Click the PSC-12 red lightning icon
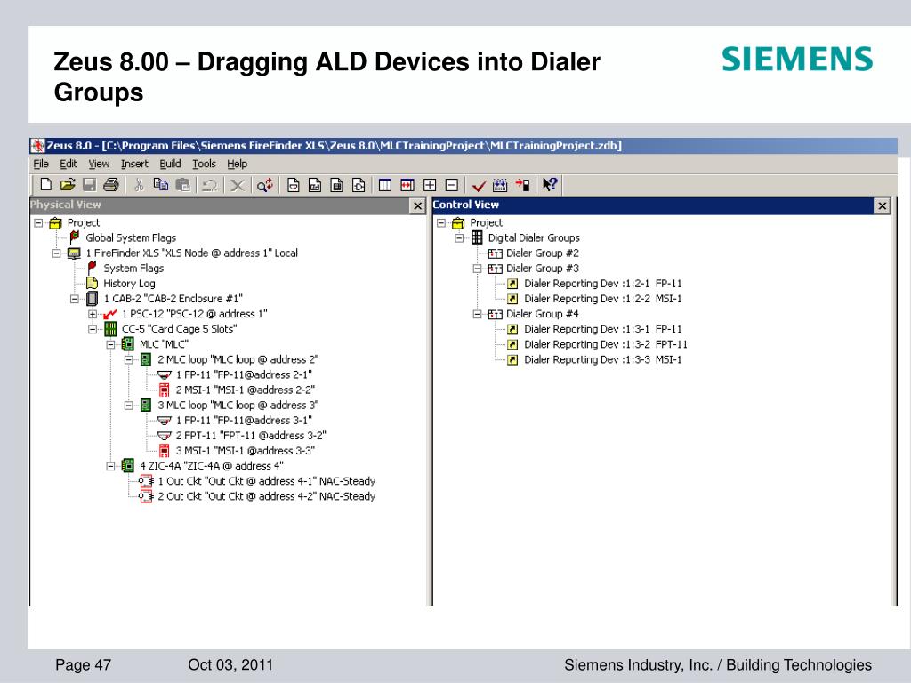 pos(109,314)
